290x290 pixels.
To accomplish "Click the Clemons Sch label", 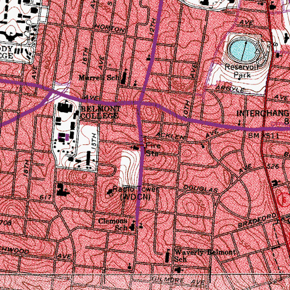I will point(113,224).
